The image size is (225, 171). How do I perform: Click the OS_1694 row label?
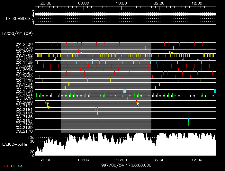pos(24,95)
